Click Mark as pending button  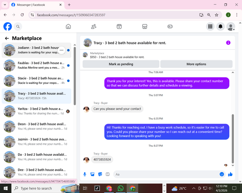click(121, 64)
